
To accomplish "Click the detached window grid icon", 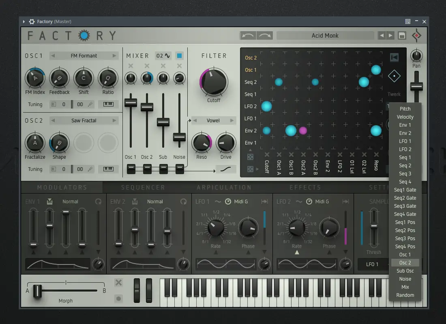I will 407,21.
